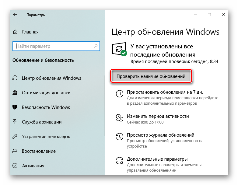Click the shield icon for Безопасность Windows

[15, 107]
